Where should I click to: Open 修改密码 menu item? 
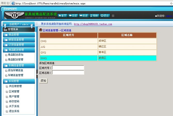point(14,102)
